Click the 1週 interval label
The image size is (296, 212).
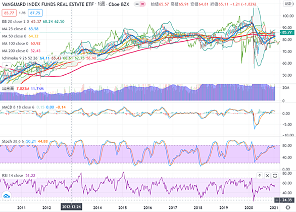101,4
